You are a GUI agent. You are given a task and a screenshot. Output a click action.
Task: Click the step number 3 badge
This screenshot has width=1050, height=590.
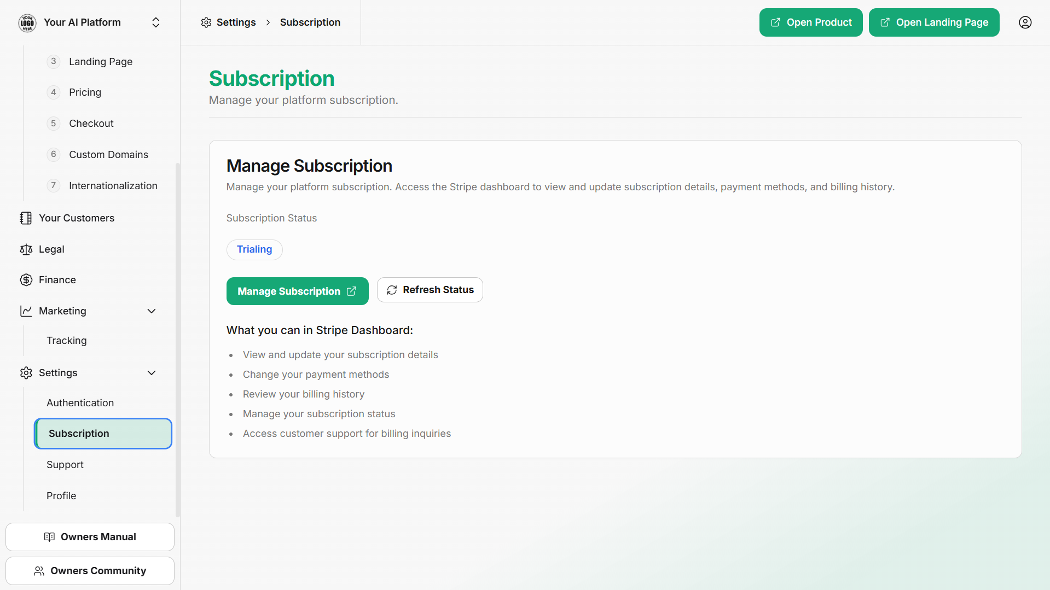(54, 61)
